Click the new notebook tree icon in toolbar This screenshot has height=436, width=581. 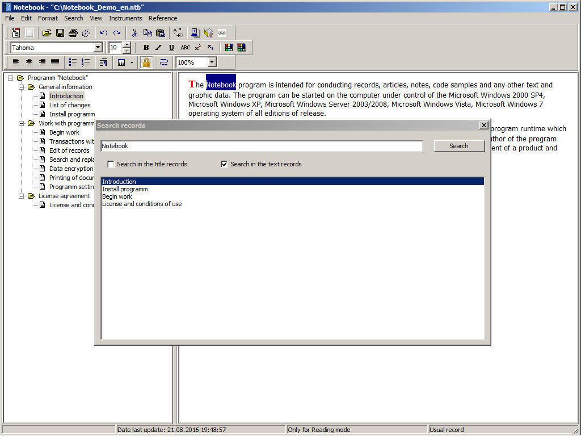pyautogui.click(x=16, y=33)
